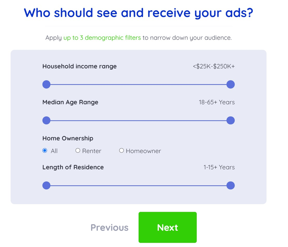288x247 pixels.
Task: Select the Renter radio button
Action: coord(78,151)
